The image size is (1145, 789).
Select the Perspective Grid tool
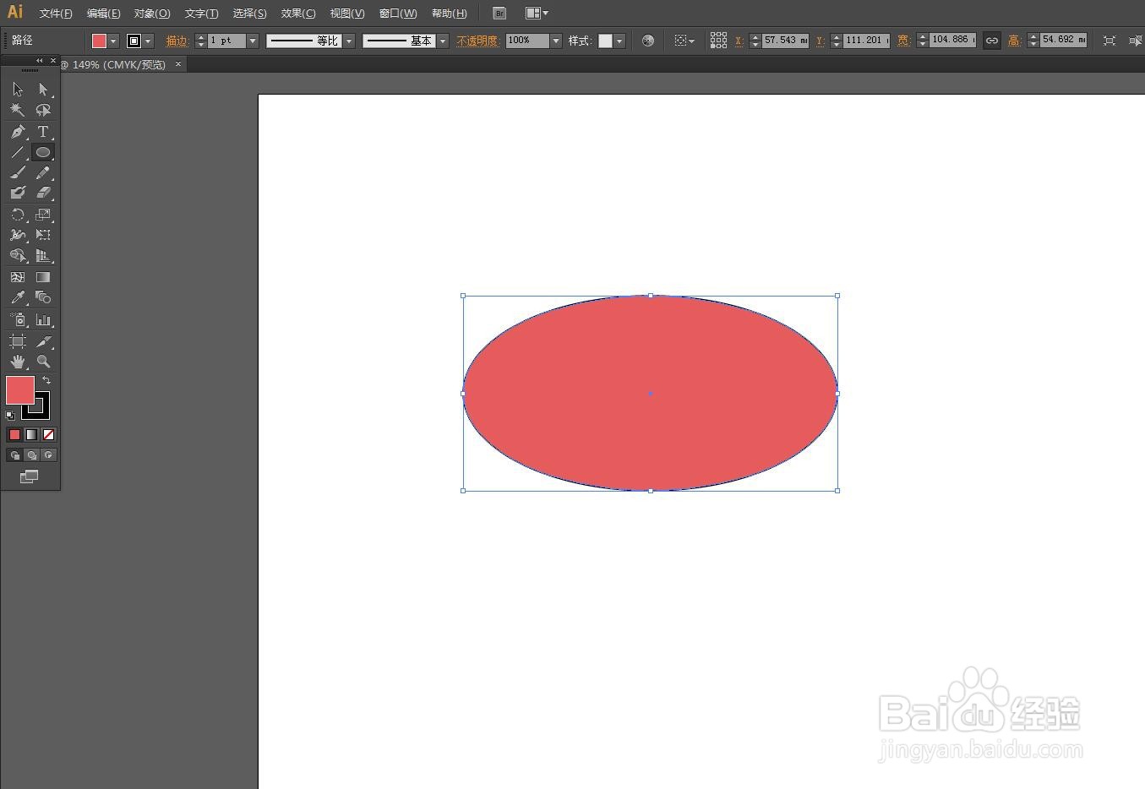coord(43,255)
